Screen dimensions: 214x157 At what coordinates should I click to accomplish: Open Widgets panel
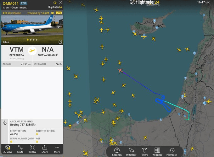pos(157,152)
